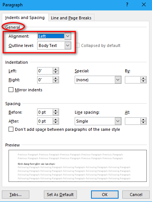Increase the Left indentation with up arrow
The image size is (152, 202).
click(55, 69)
